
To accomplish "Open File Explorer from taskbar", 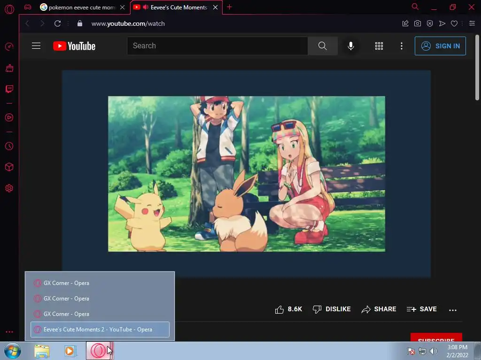I will click(42, 351).
